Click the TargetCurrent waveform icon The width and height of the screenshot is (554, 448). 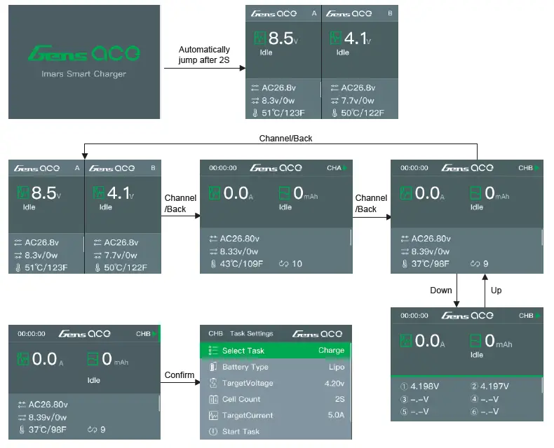[213, 416]
